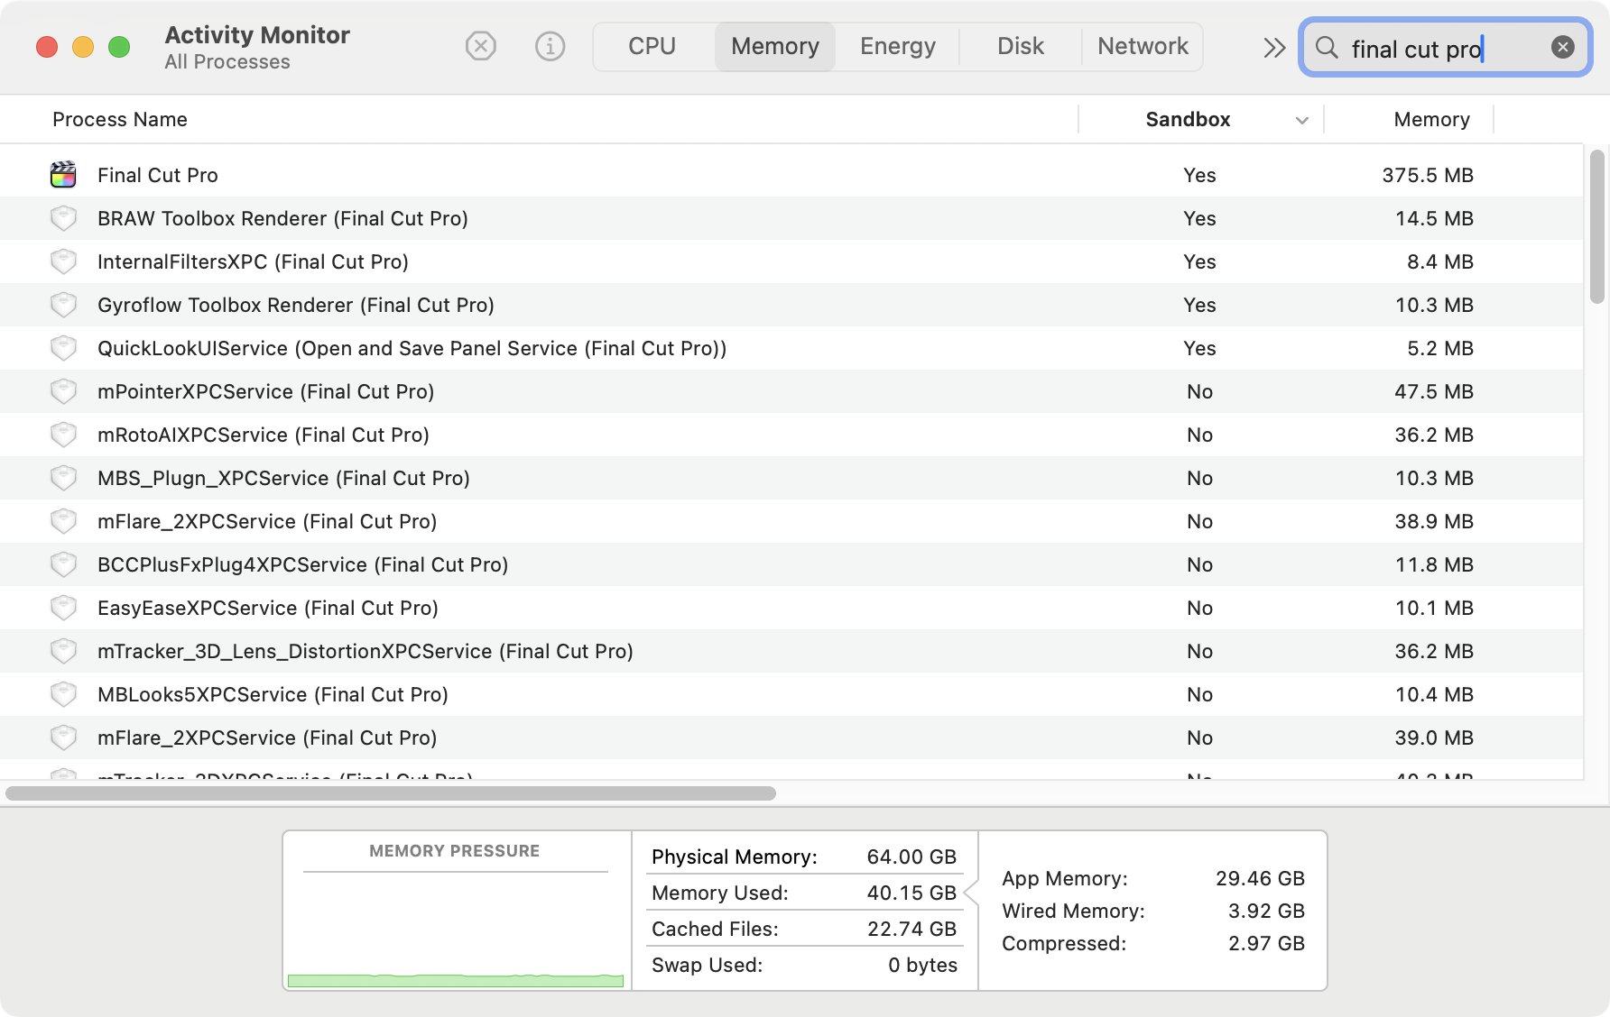
Task: Open the process Info inspector icon
Action: tap(550, 46)
